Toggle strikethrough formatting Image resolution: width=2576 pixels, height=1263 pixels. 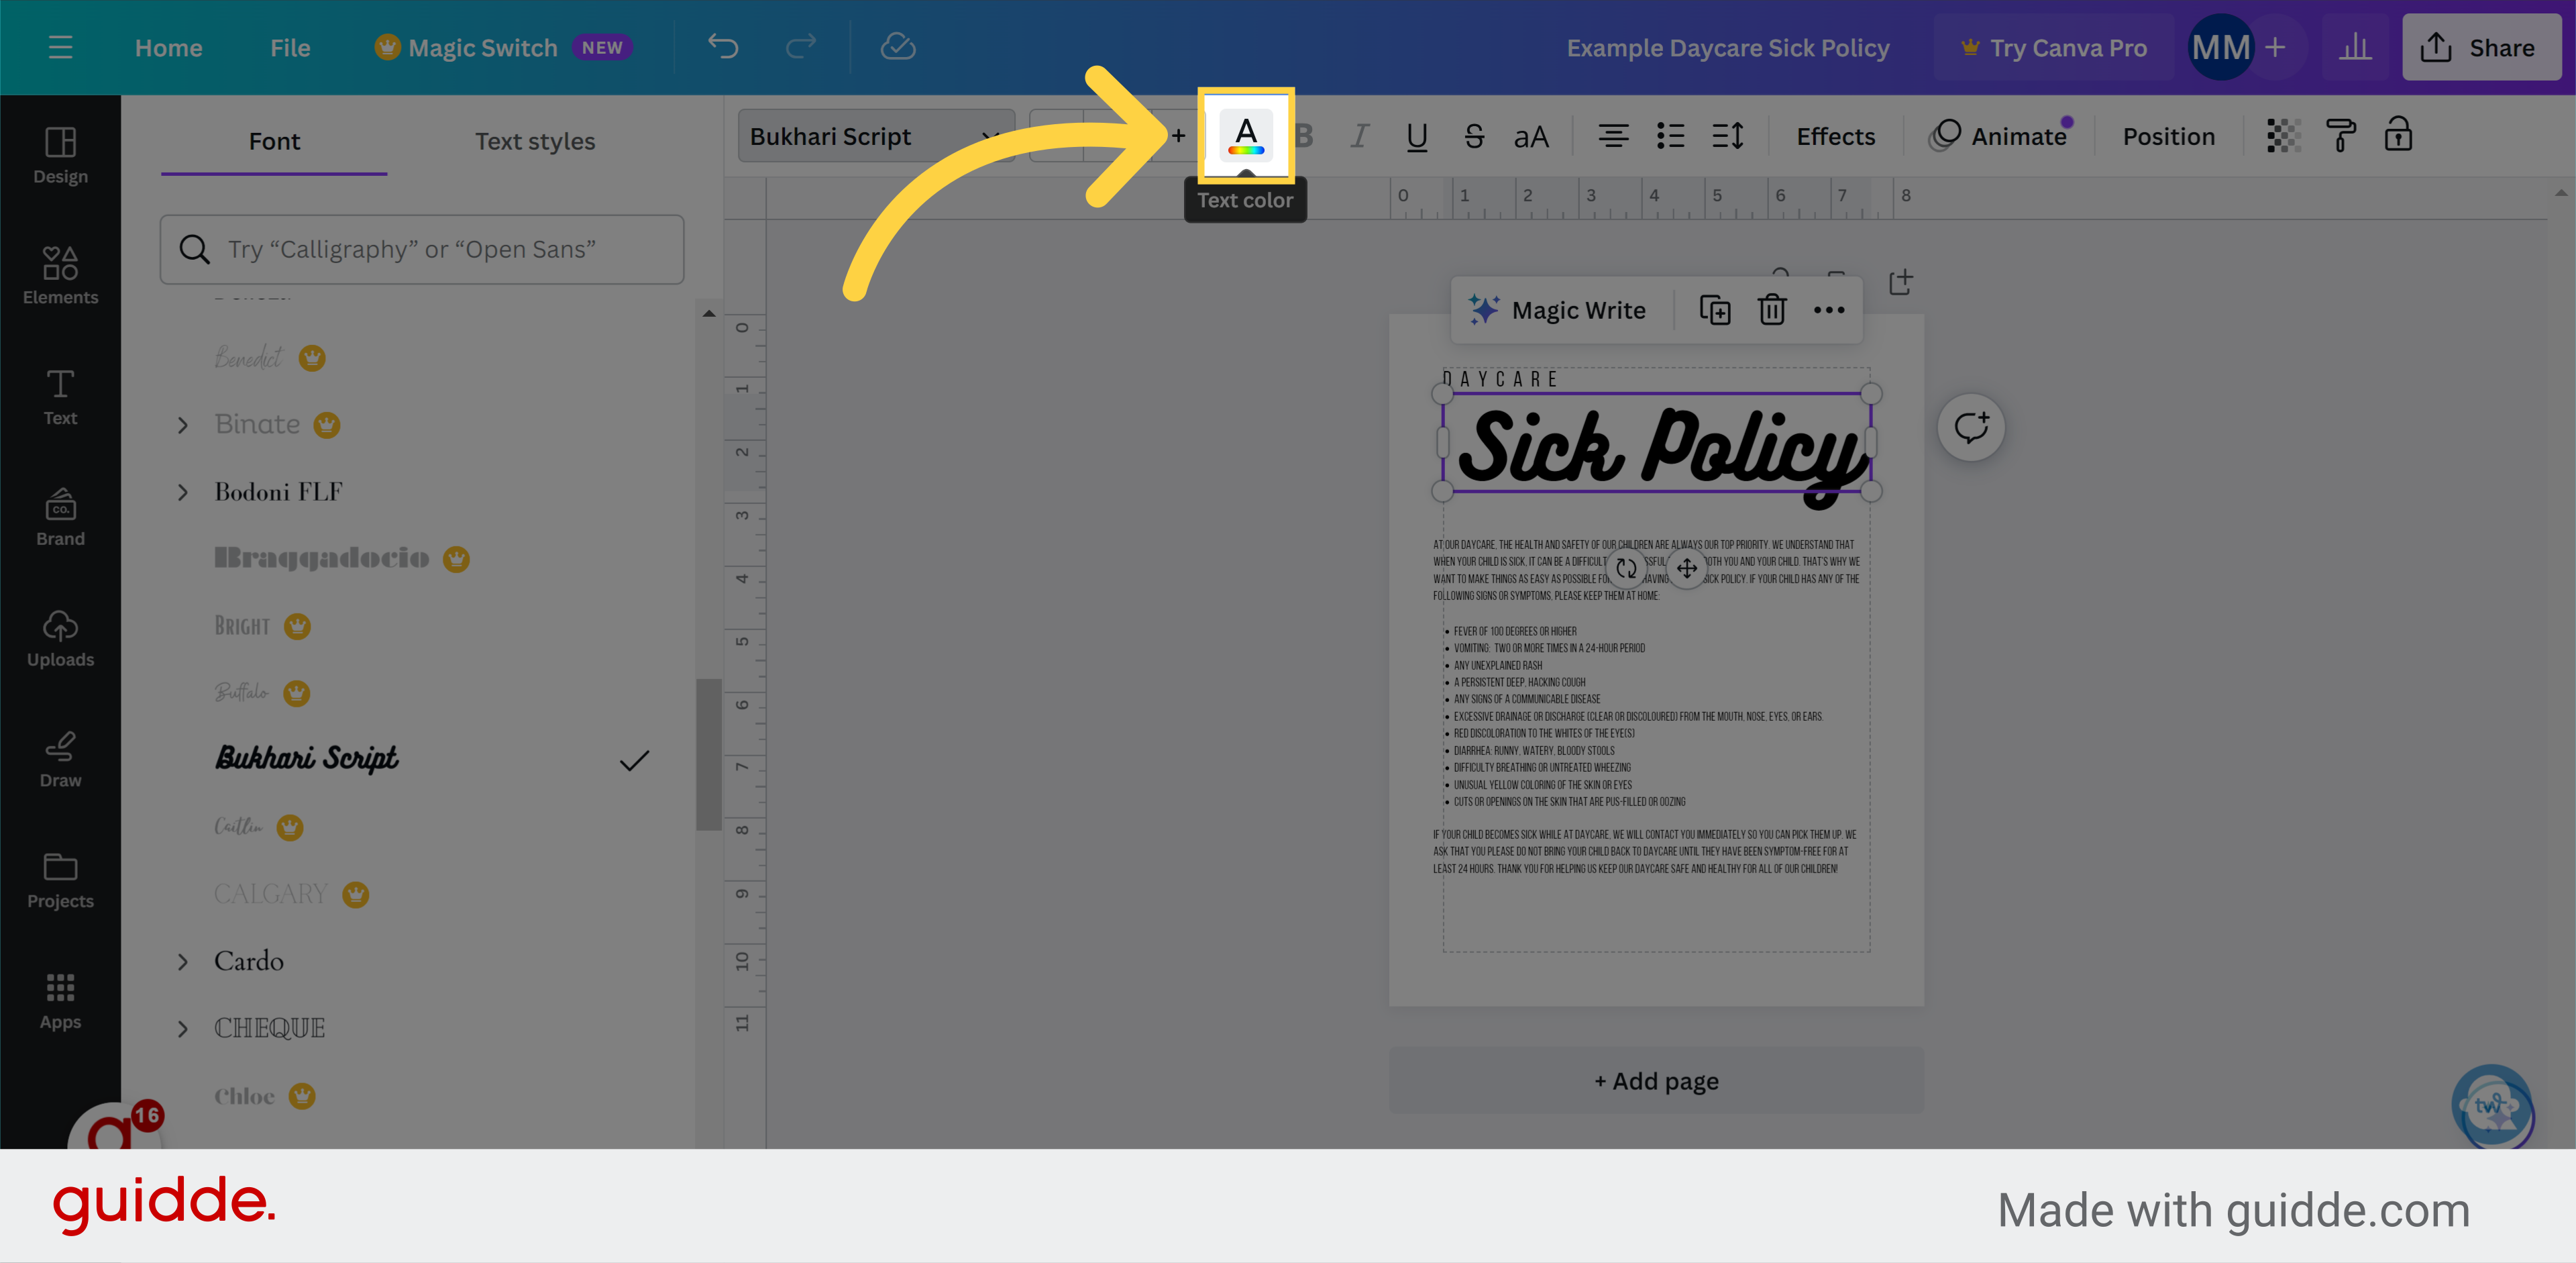(1473, 136)
